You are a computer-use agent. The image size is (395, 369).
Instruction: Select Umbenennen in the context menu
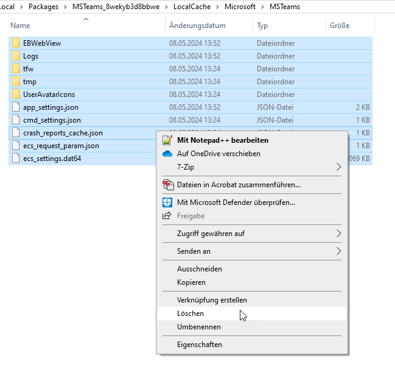pyautogui.click(x=198, y=327)
